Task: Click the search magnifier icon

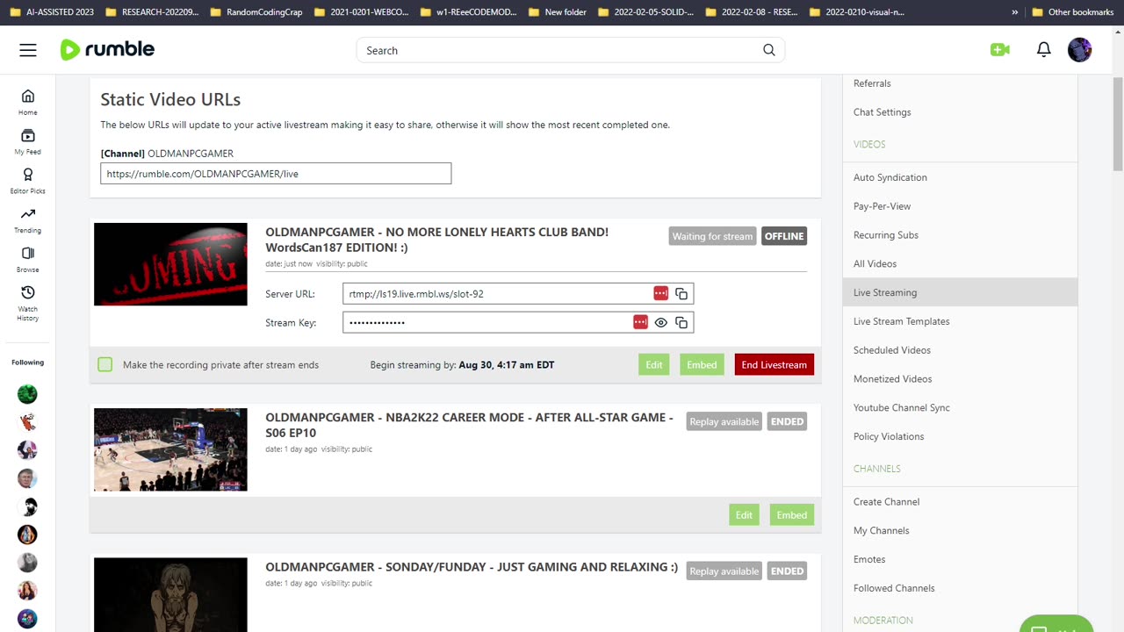Action: (769, 50)
